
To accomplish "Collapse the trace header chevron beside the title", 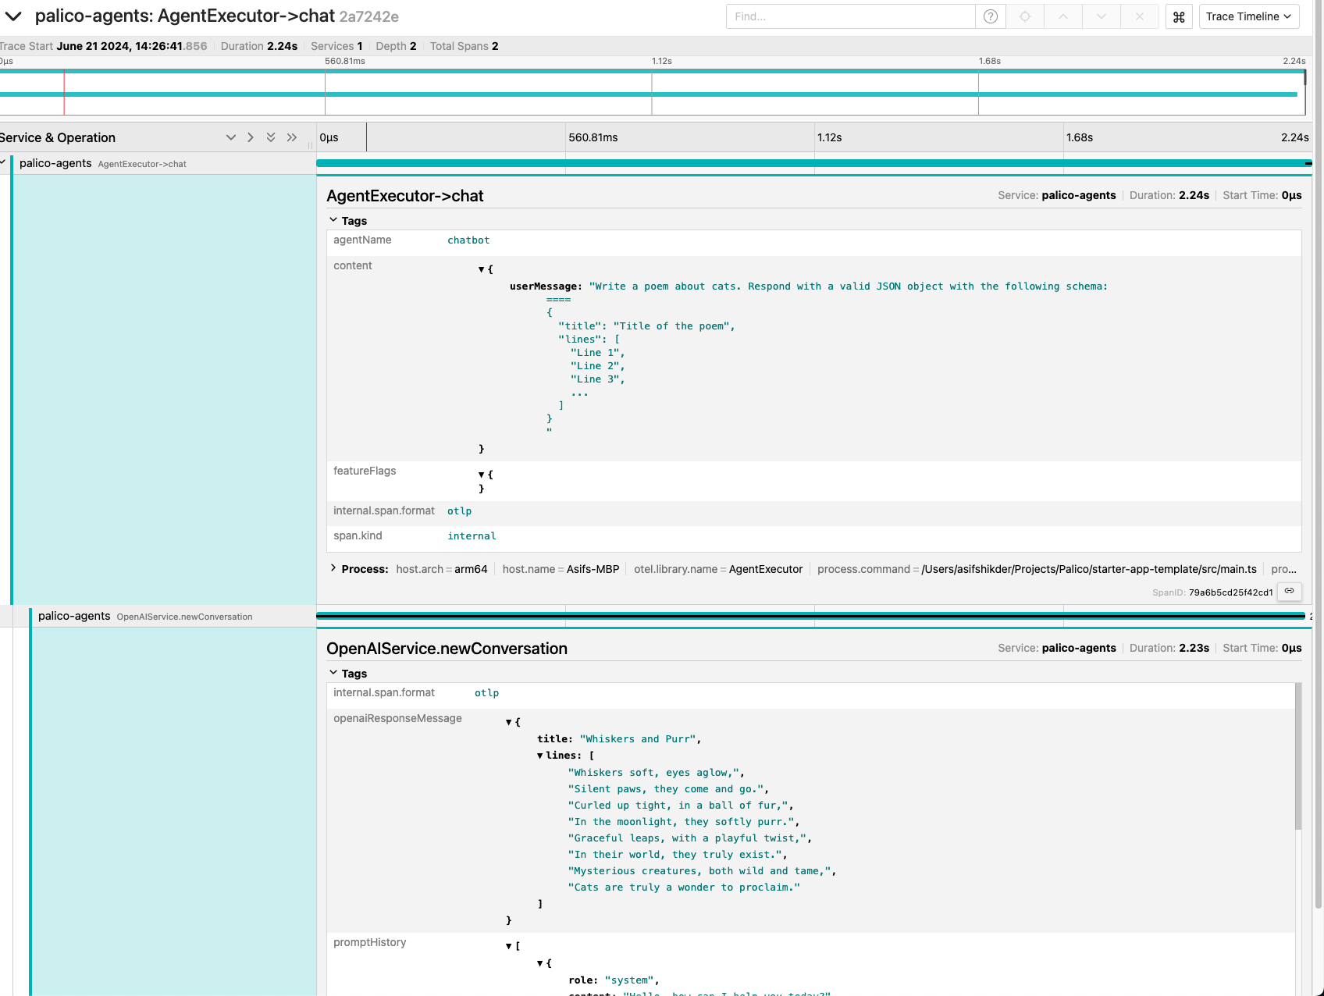I will click(x=13, y=16).
